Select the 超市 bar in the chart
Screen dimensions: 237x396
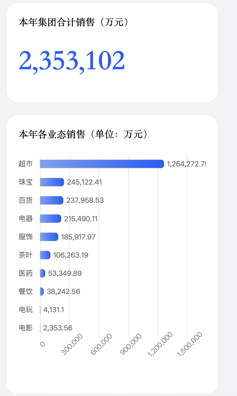(x=102, y=164)
